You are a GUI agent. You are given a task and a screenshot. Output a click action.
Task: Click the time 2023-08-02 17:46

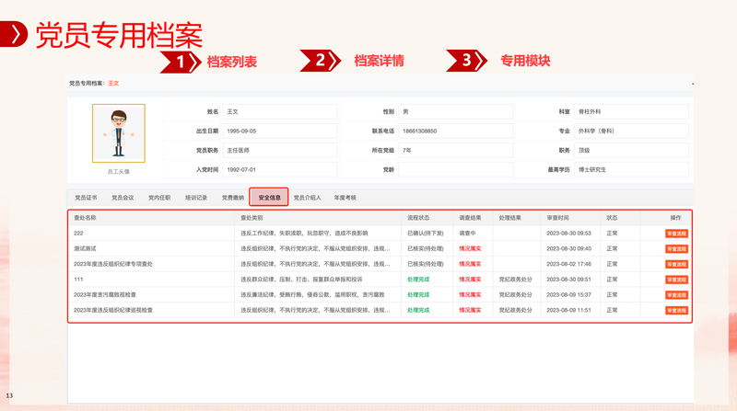pyautogui.click(x=568, y=264)
